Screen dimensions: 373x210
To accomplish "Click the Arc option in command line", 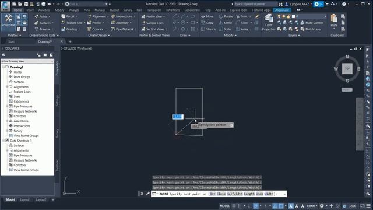I will pyautogui.click(x=212, y=194).
